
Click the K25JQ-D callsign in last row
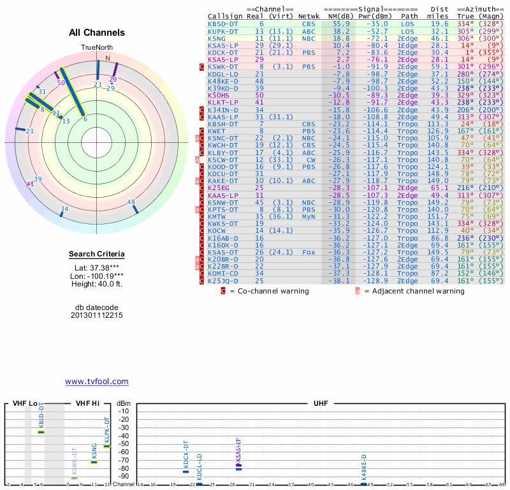[223, 281]
